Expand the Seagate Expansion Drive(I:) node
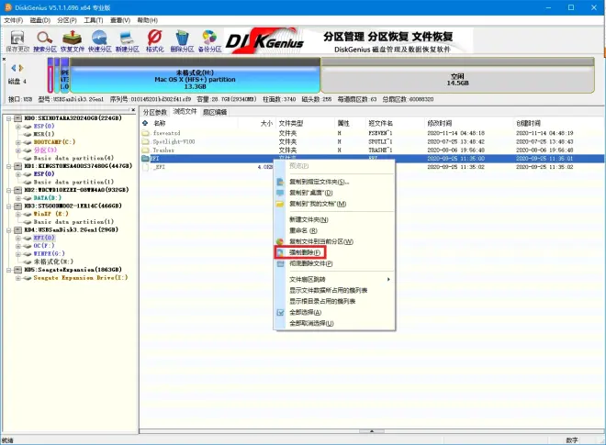This screenshot has width=606, height=445. pyautogui.click(x=17, y=278)
